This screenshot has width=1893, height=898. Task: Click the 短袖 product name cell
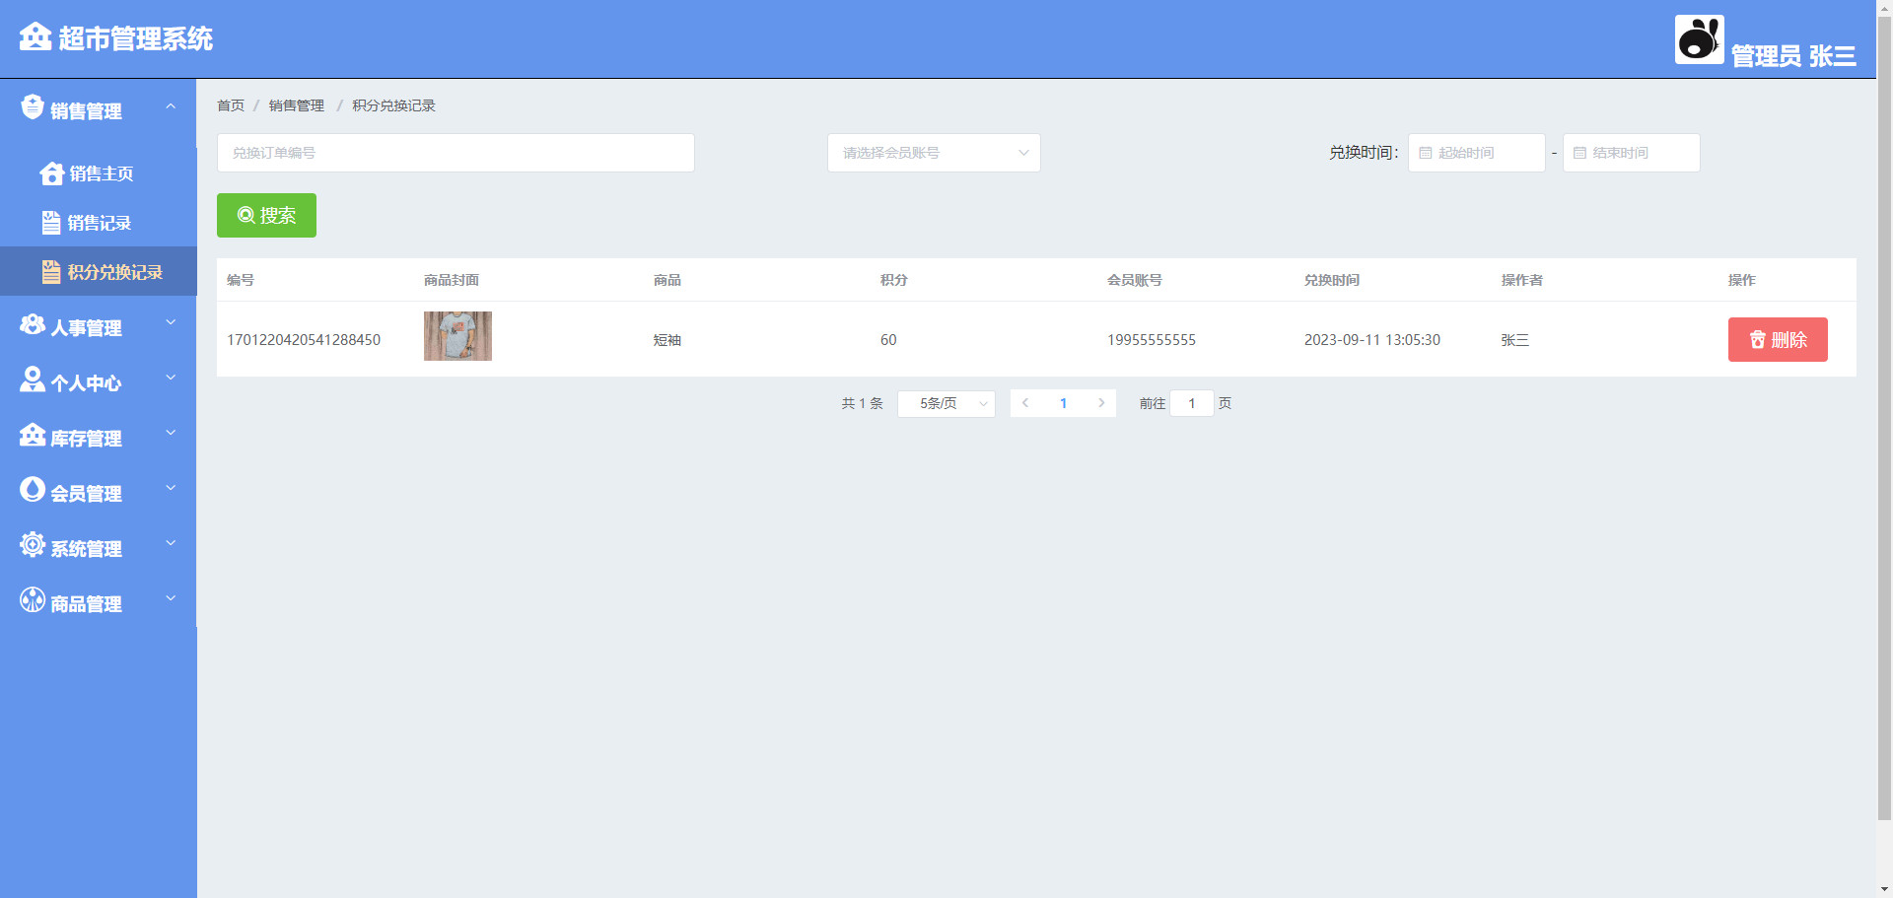[667, 340]
